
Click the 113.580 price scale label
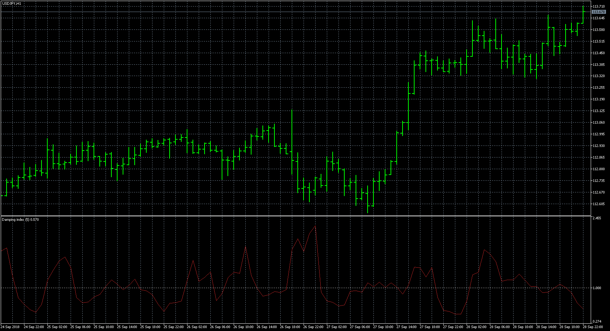point(599,29)
